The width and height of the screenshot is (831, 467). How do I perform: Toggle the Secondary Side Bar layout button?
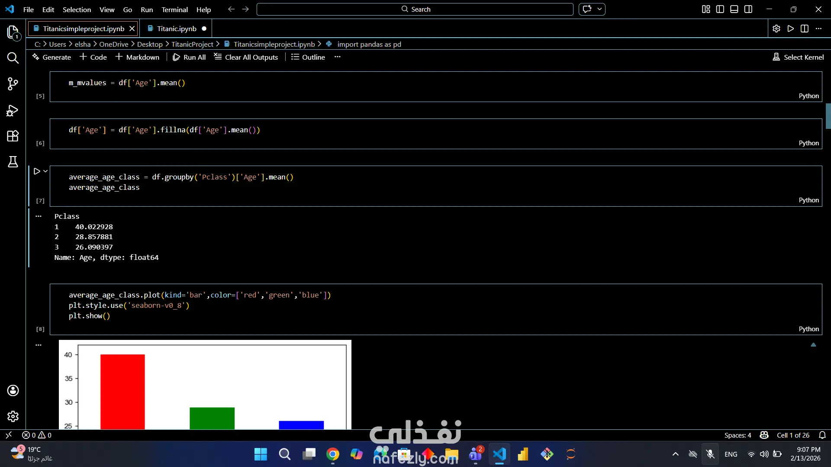[x=748, y=9]
